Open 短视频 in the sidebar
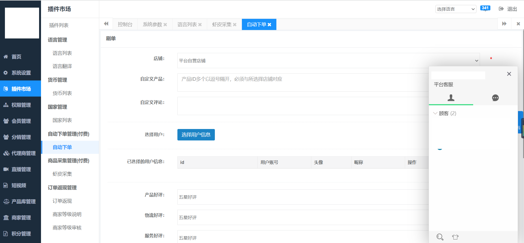Viewport: 524px width, 243px height. click(x=21, y=185)
